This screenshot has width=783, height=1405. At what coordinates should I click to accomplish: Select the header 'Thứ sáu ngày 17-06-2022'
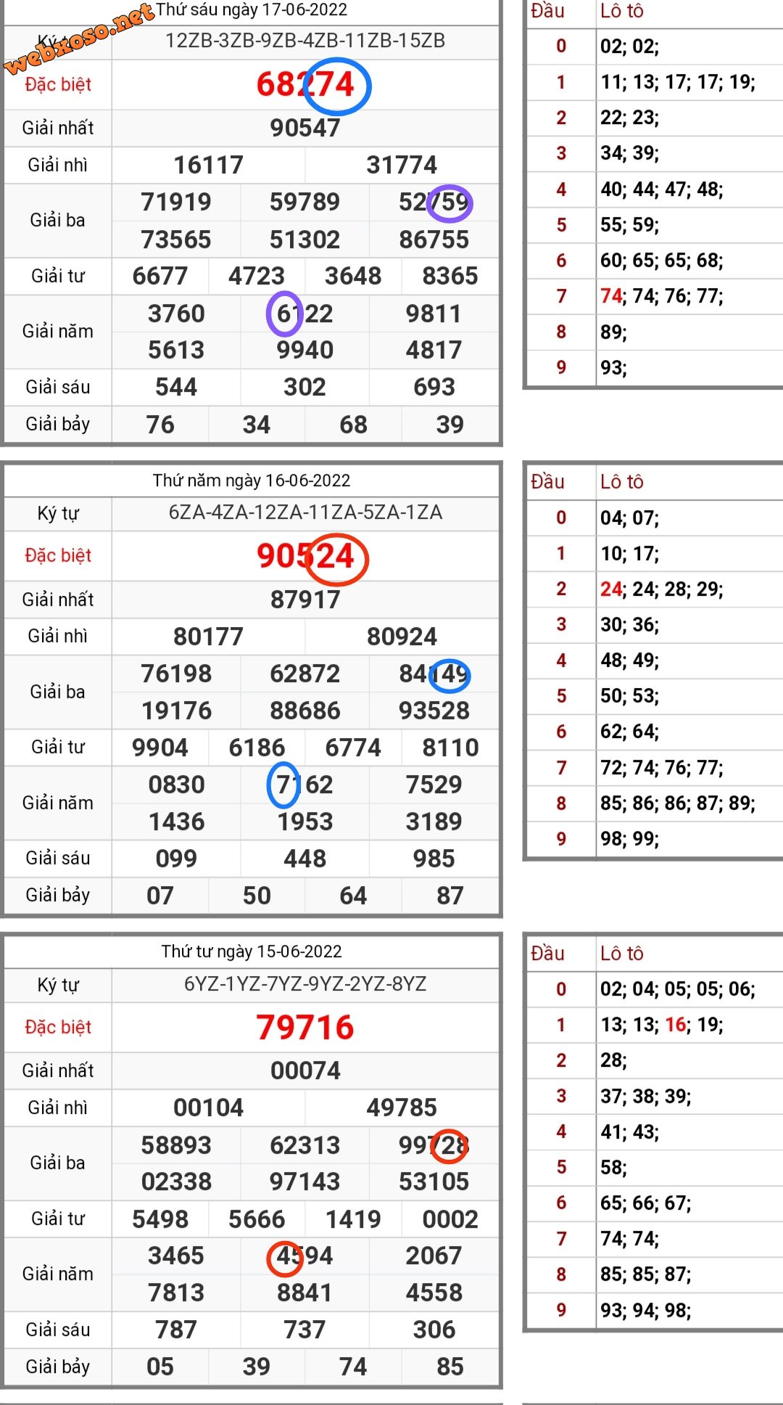point(252,10)
